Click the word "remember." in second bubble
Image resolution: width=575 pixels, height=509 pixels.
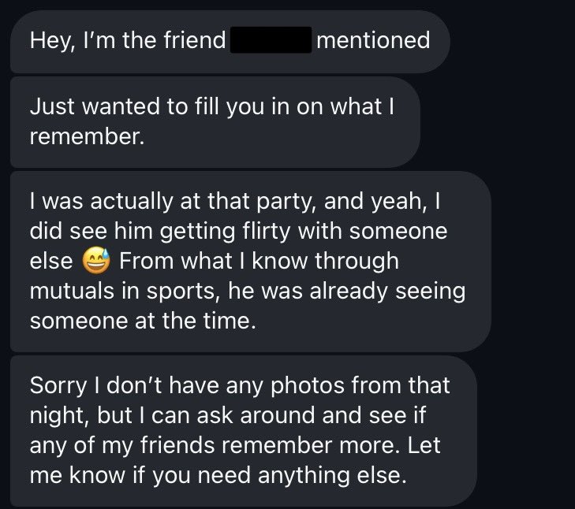(x=87, y=136)
